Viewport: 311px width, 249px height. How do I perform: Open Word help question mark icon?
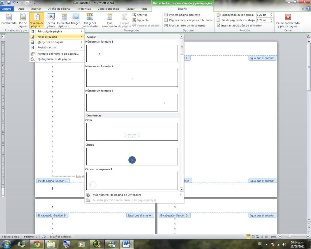point(308,9)
